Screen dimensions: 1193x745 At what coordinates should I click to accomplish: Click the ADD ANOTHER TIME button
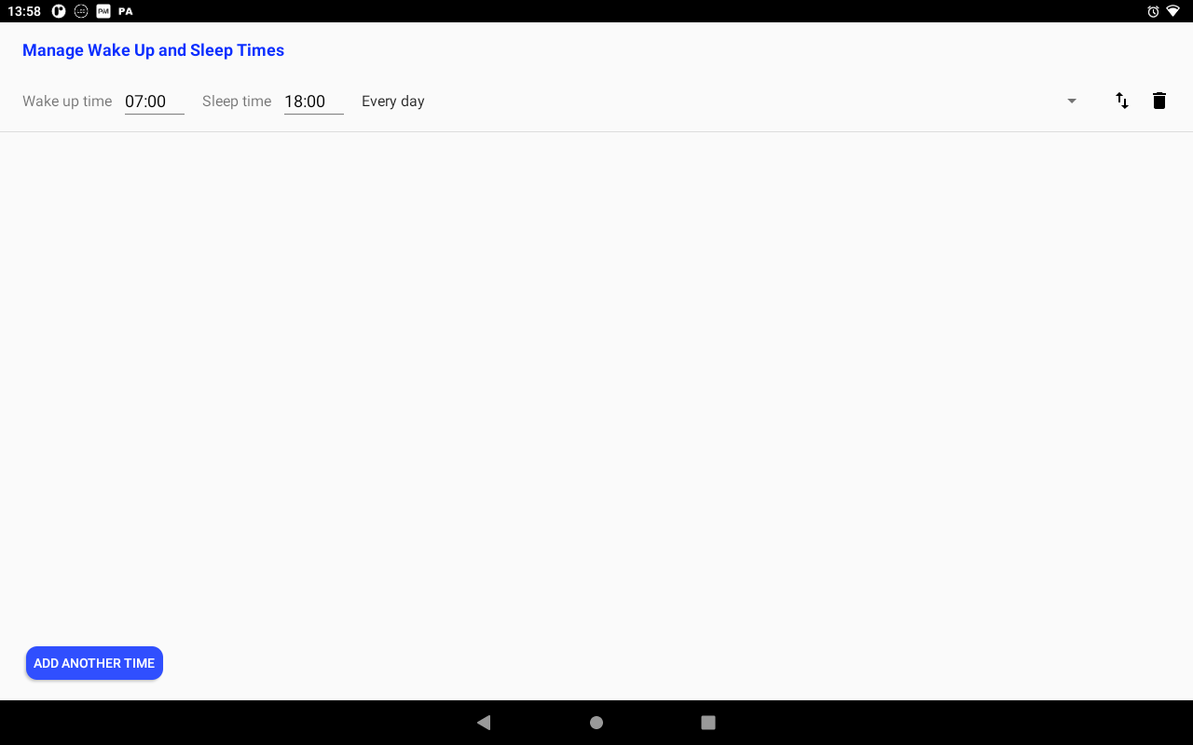coord(94,663)
